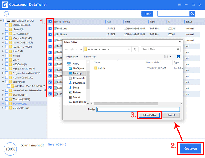This screenshot has width=205, height=158.
Task: Sort the file list by Time column
Action: tap(127, 22)
